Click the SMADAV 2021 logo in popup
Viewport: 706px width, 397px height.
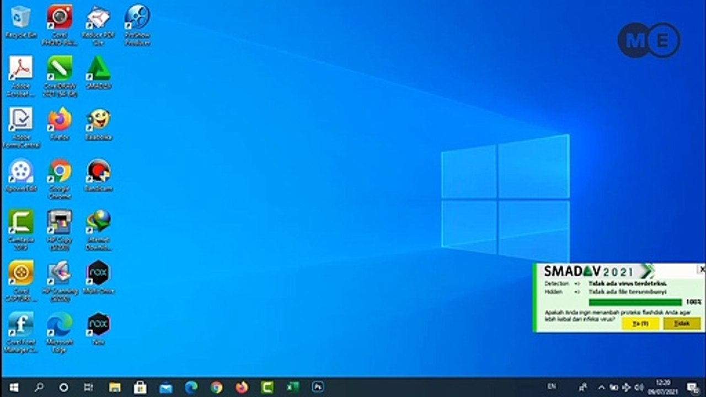click(599, 271)
